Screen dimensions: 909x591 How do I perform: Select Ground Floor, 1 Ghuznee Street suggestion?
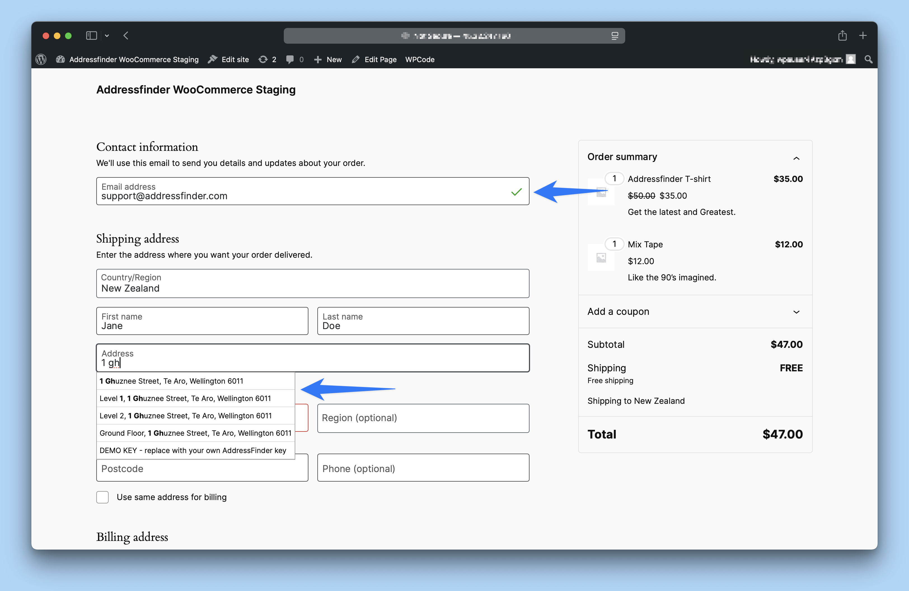[196, 433]
